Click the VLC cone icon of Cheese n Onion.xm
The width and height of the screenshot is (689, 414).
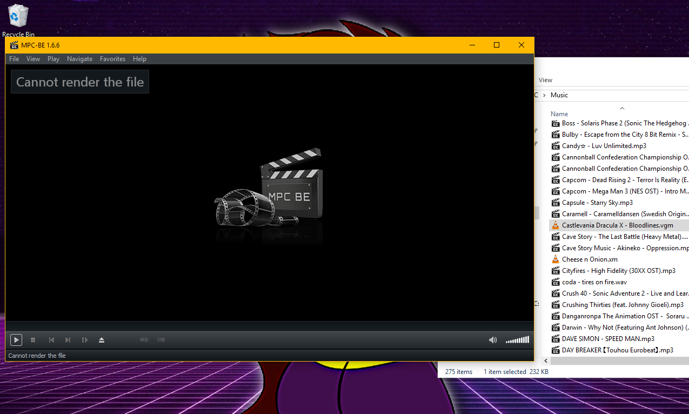coord(556,259)
